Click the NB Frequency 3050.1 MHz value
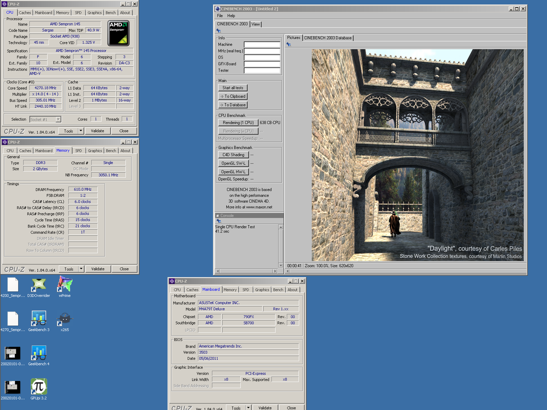Viewport: 547px width, 410px height. pos(108,175)
